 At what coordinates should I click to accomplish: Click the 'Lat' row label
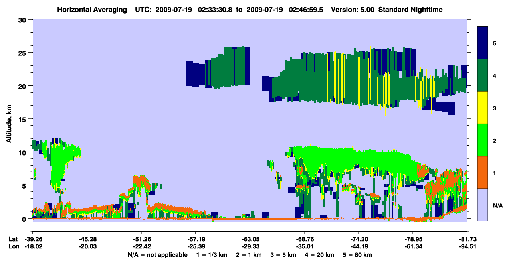(x=13, y=239)
